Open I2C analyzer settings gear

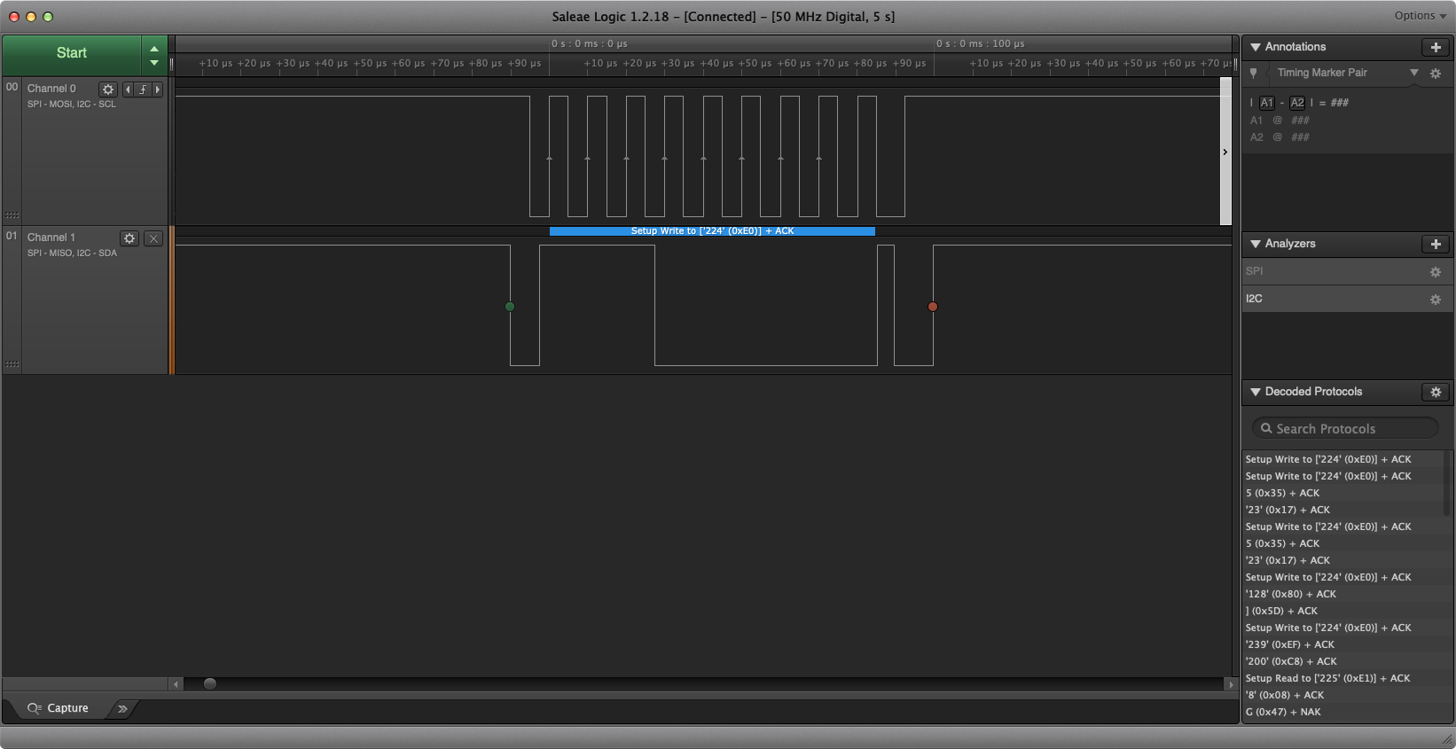click(1436, 300)
